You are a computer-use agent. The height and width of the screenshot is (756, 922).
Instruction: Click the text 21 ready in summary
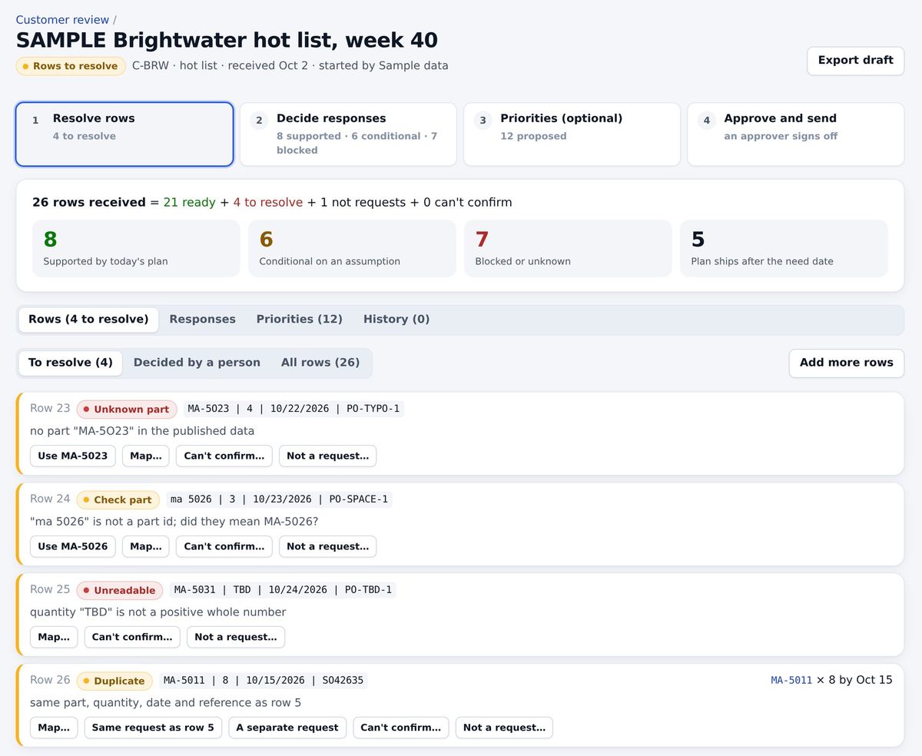click(189, 203)
